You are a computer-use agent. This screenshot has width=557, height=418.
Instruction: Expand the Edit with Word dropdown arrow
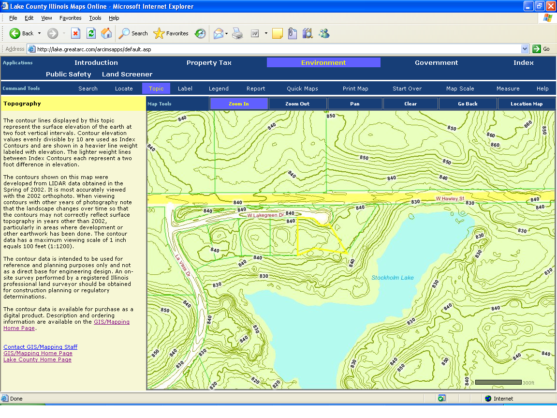click(x=266, y=33)
